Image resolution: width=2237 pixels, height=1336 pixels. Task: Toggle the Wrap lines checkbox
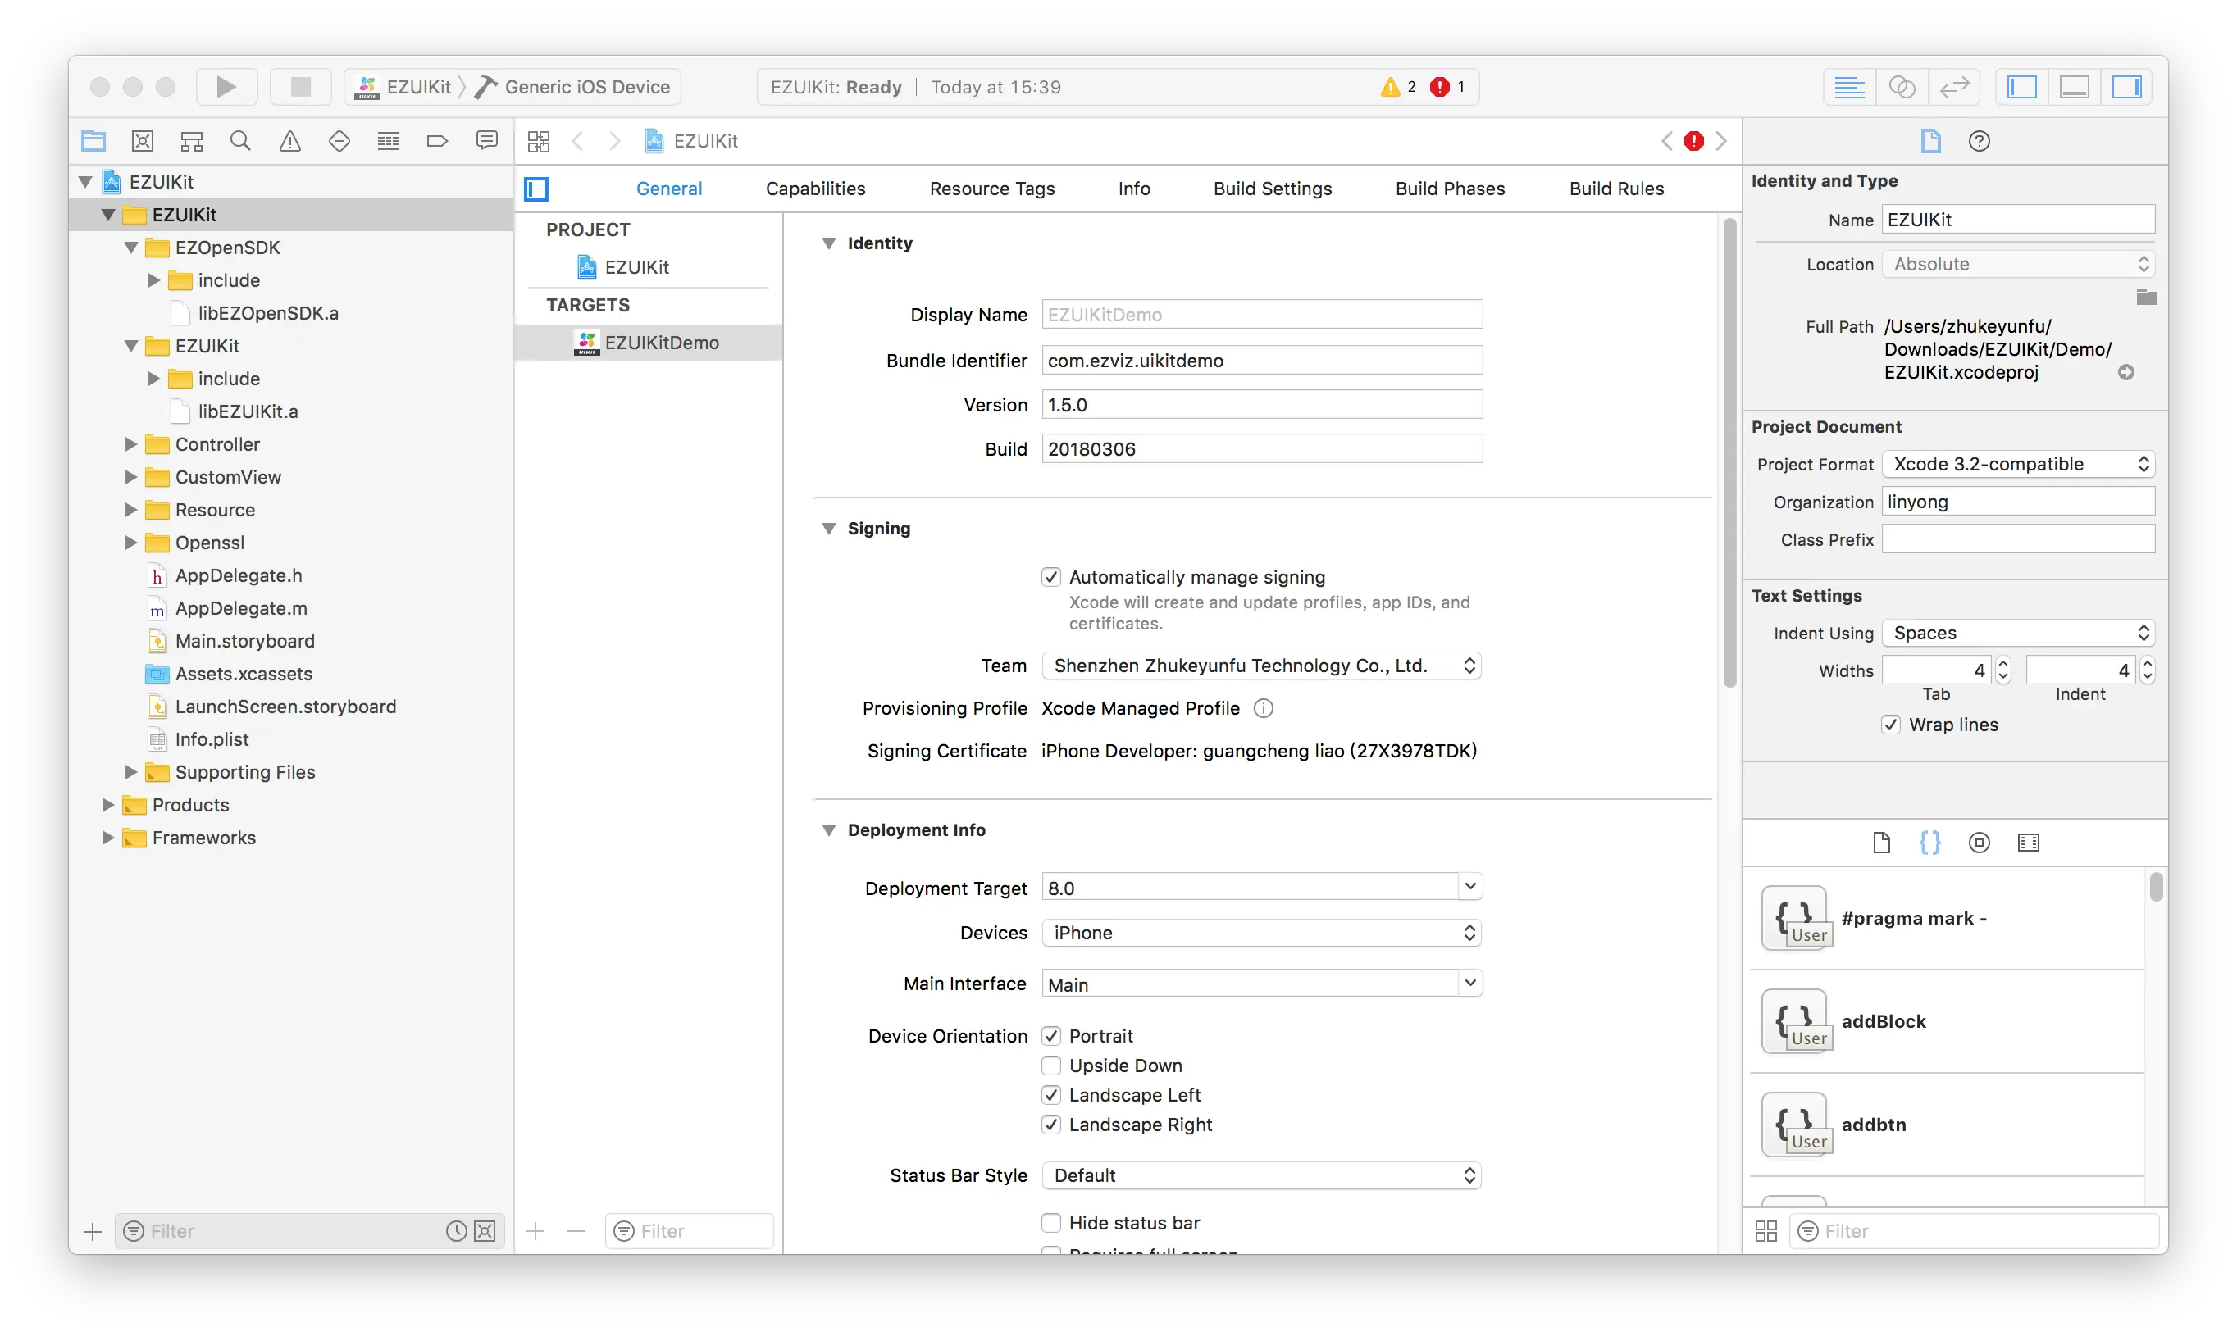(x=1891, y=725)
